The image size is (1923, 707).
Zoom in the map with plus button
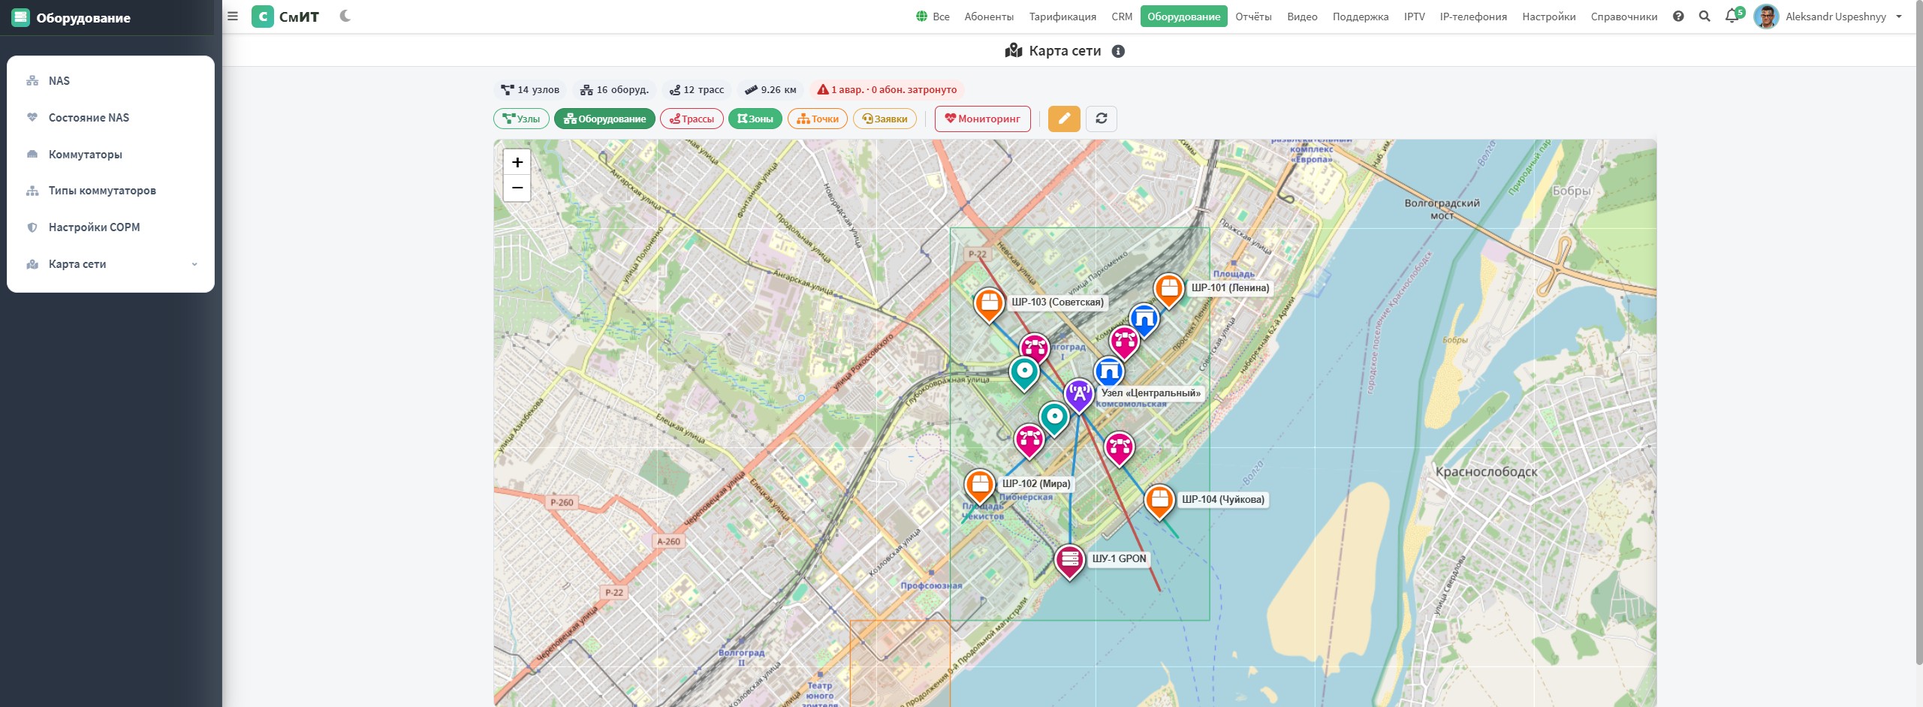coord(517,162)
